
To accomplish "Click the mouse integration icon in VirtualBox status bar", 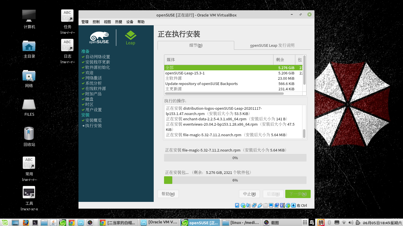I will point(288,205).
